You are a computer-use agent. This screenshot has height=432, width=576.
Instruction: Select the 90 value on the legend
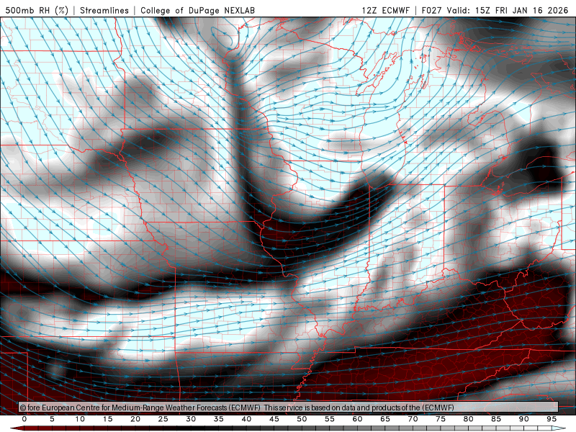[523, 419]
